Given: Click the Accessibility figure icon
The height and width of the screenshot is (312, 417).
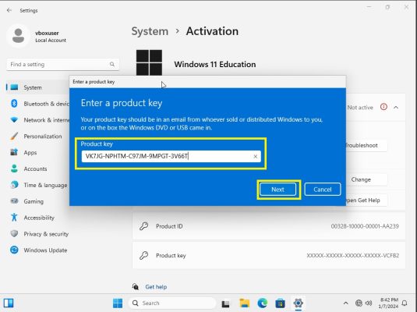Looking at the screenshot, I should pos(14,218).
